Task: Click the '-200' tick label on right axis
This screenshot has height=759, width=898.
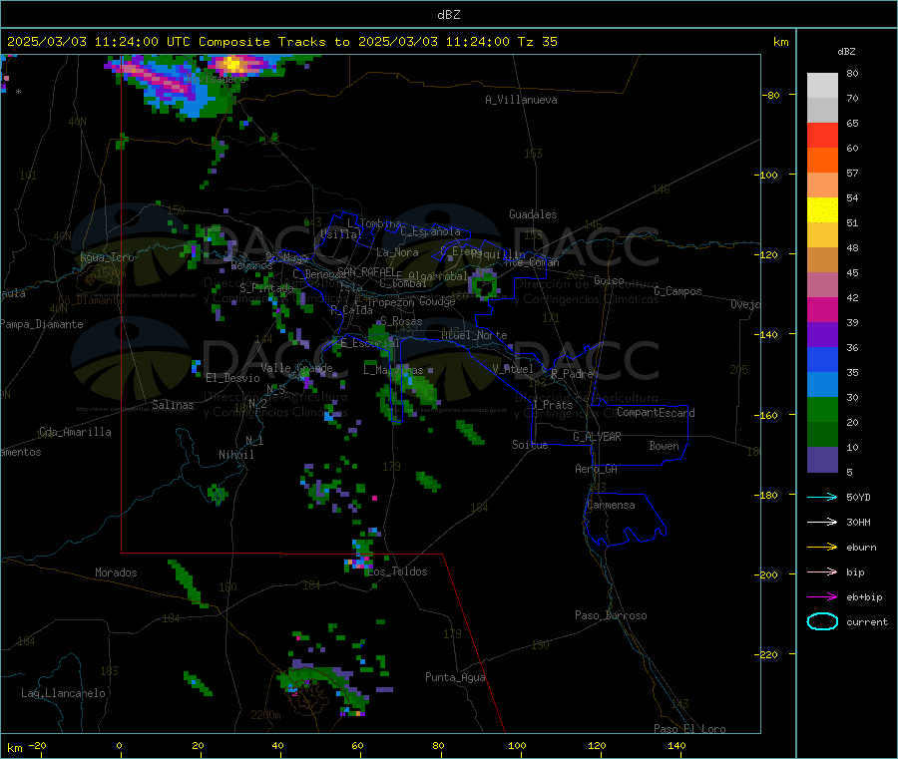Action: (768, 574)
